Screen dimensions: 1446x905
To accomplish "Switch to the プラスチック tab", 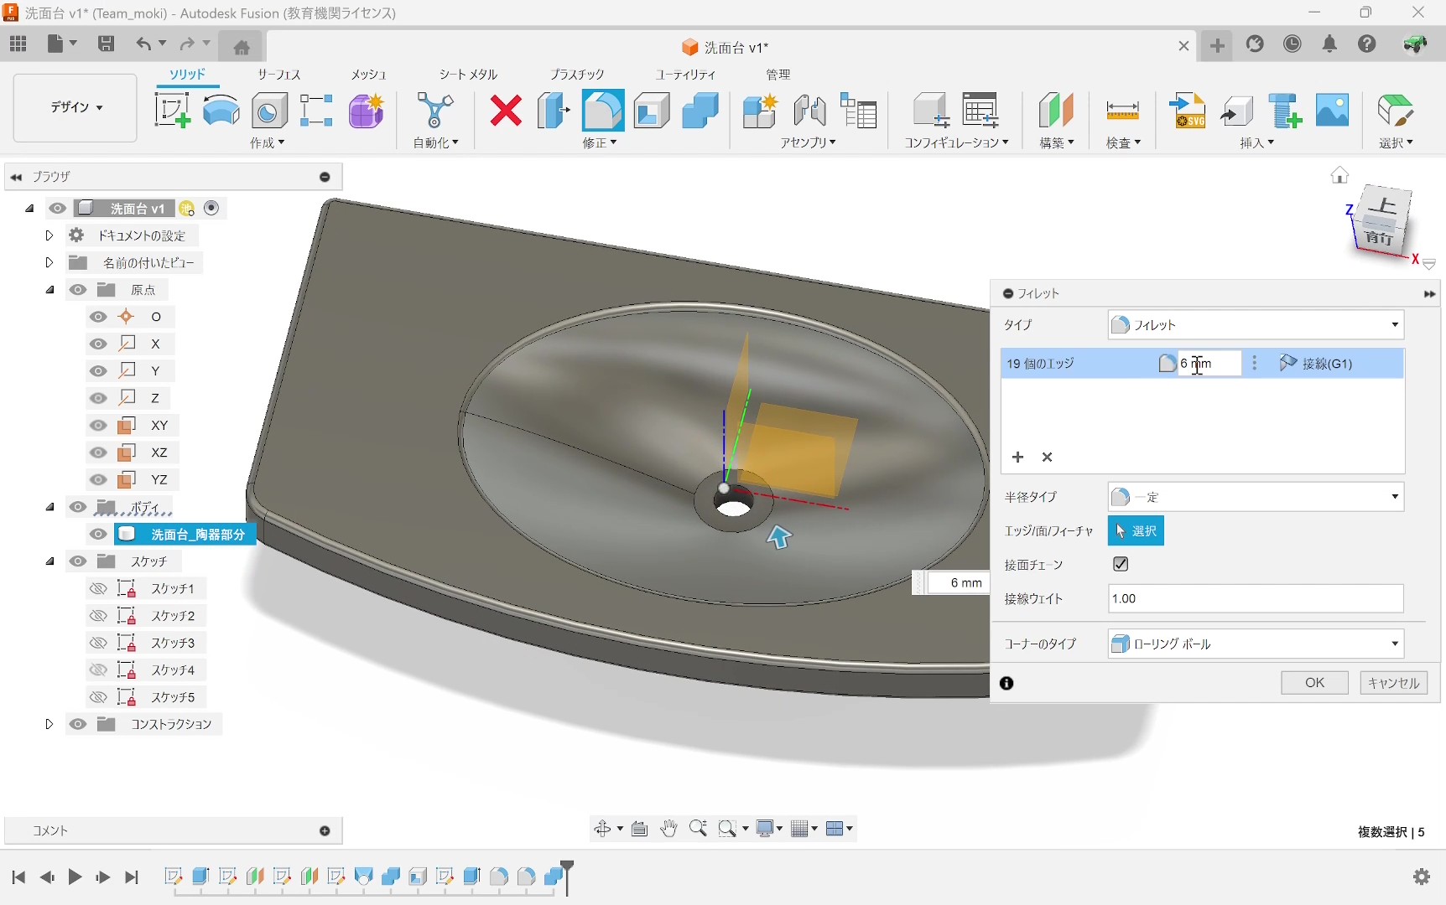I will pos(577,75).
